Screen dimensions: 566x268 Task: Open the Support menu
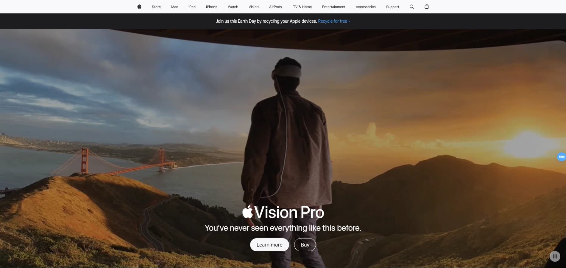click(x=392, y=7)
